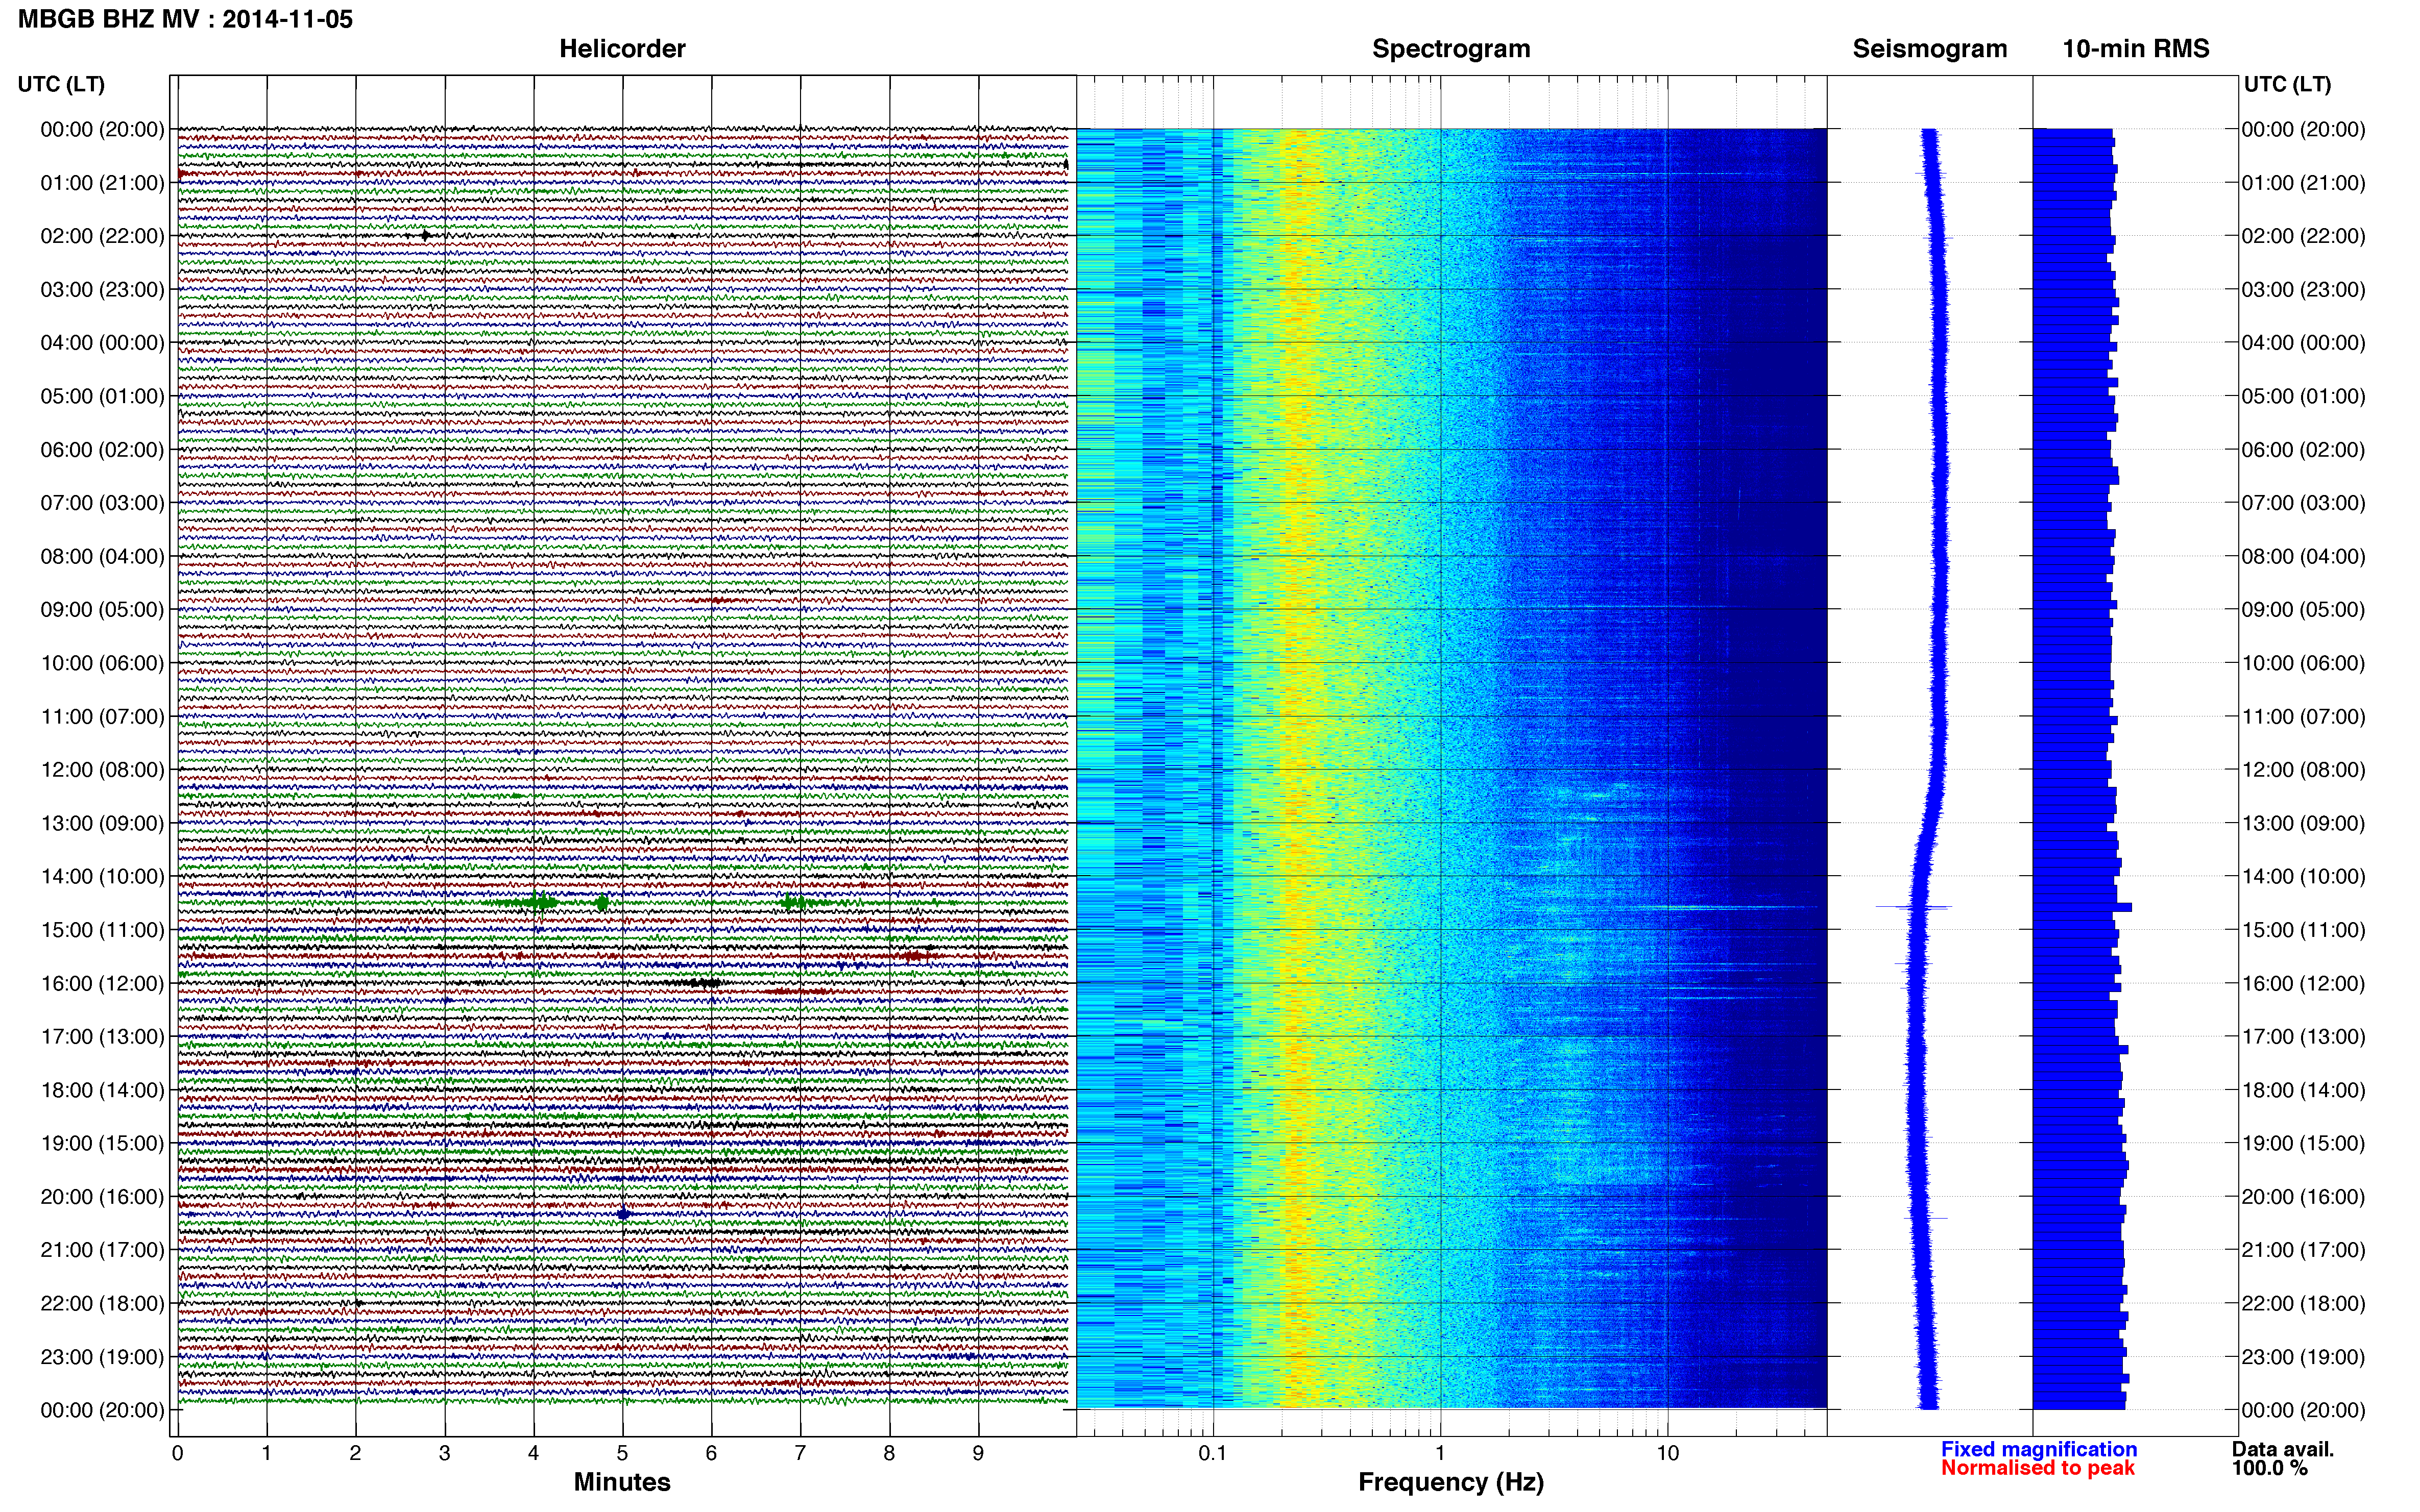This screenshot has width=2420, height=1512.
Task: Click left-axis time '14:00 (10:00)'
Action: click(x=102, y=877)
